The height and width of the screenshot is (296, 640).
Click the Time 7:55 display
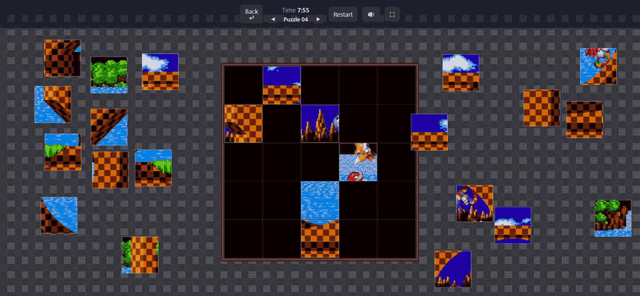tap(295, 10)
